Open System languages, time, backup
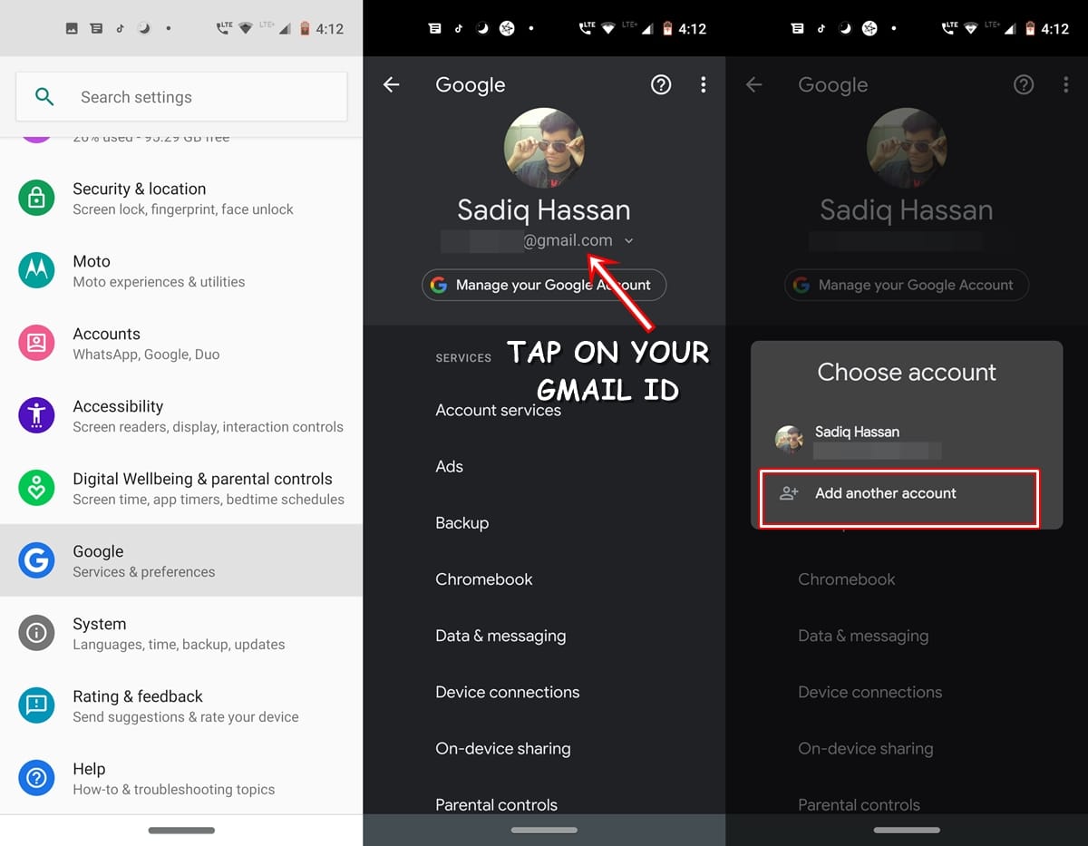 coord(181,633)
